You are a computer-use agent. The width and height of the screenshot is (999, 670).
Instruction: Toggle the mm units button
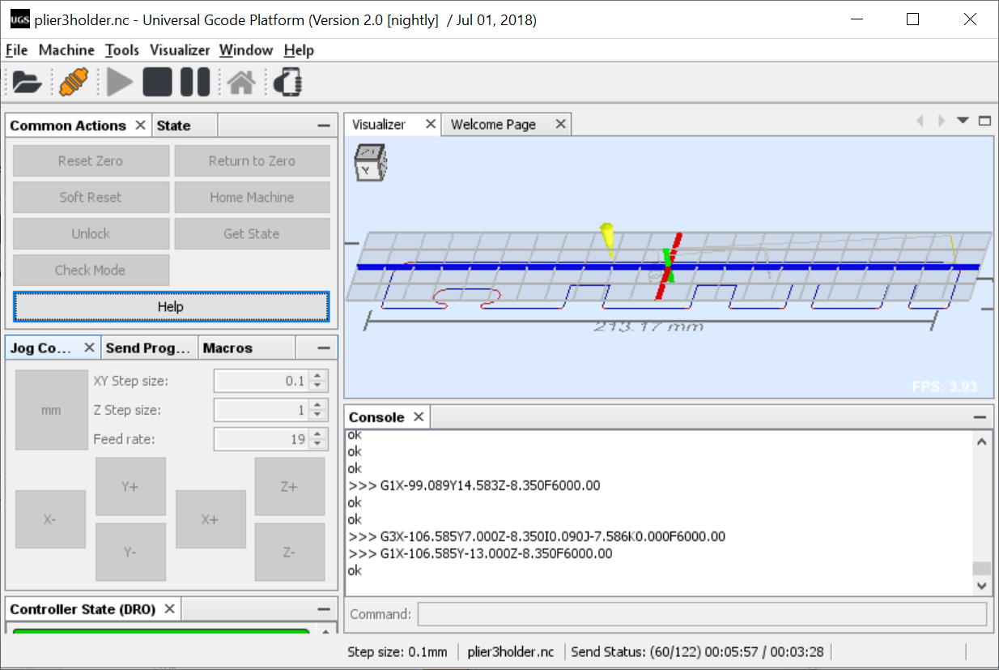pos(51,410)
